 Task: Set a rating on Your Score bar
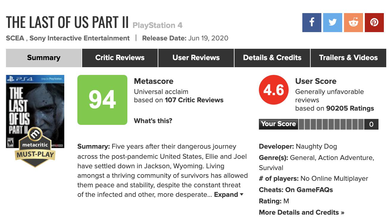click(331, 124)
